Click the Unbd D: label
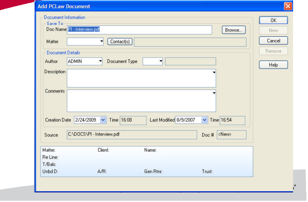308x202 pixels. tap(50, 171)
